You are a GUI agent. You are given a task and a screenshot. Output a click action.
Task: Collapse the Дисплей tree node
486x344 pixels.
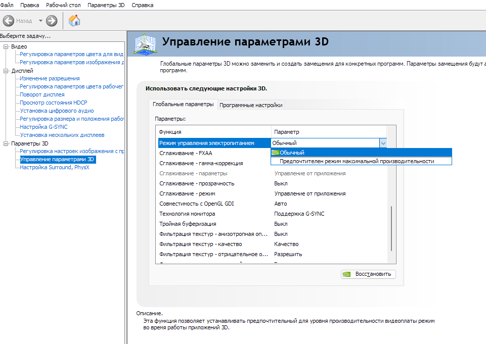pos(6,71)
